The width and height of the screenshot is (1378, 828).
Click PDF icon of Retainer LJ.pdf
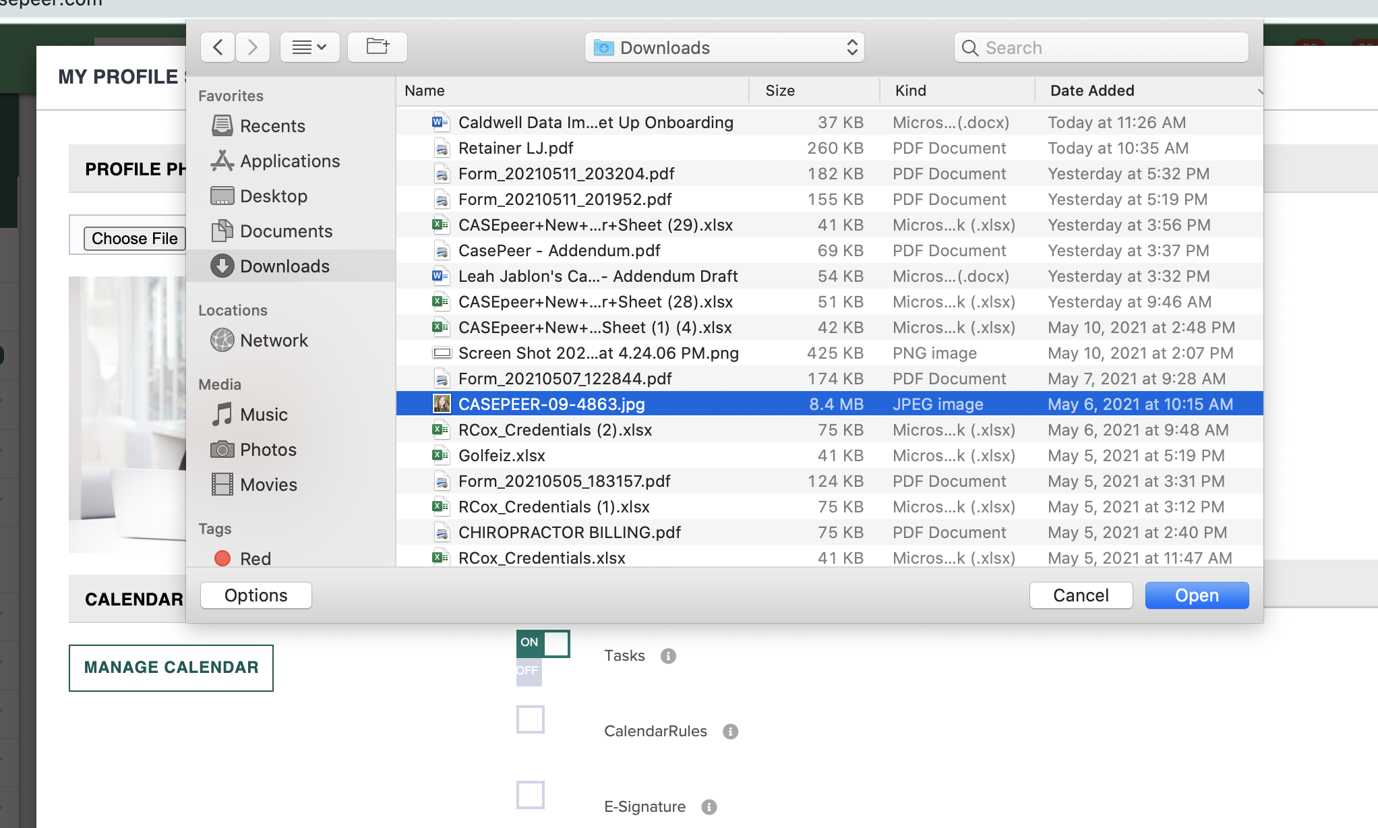(x=442, y=148)
